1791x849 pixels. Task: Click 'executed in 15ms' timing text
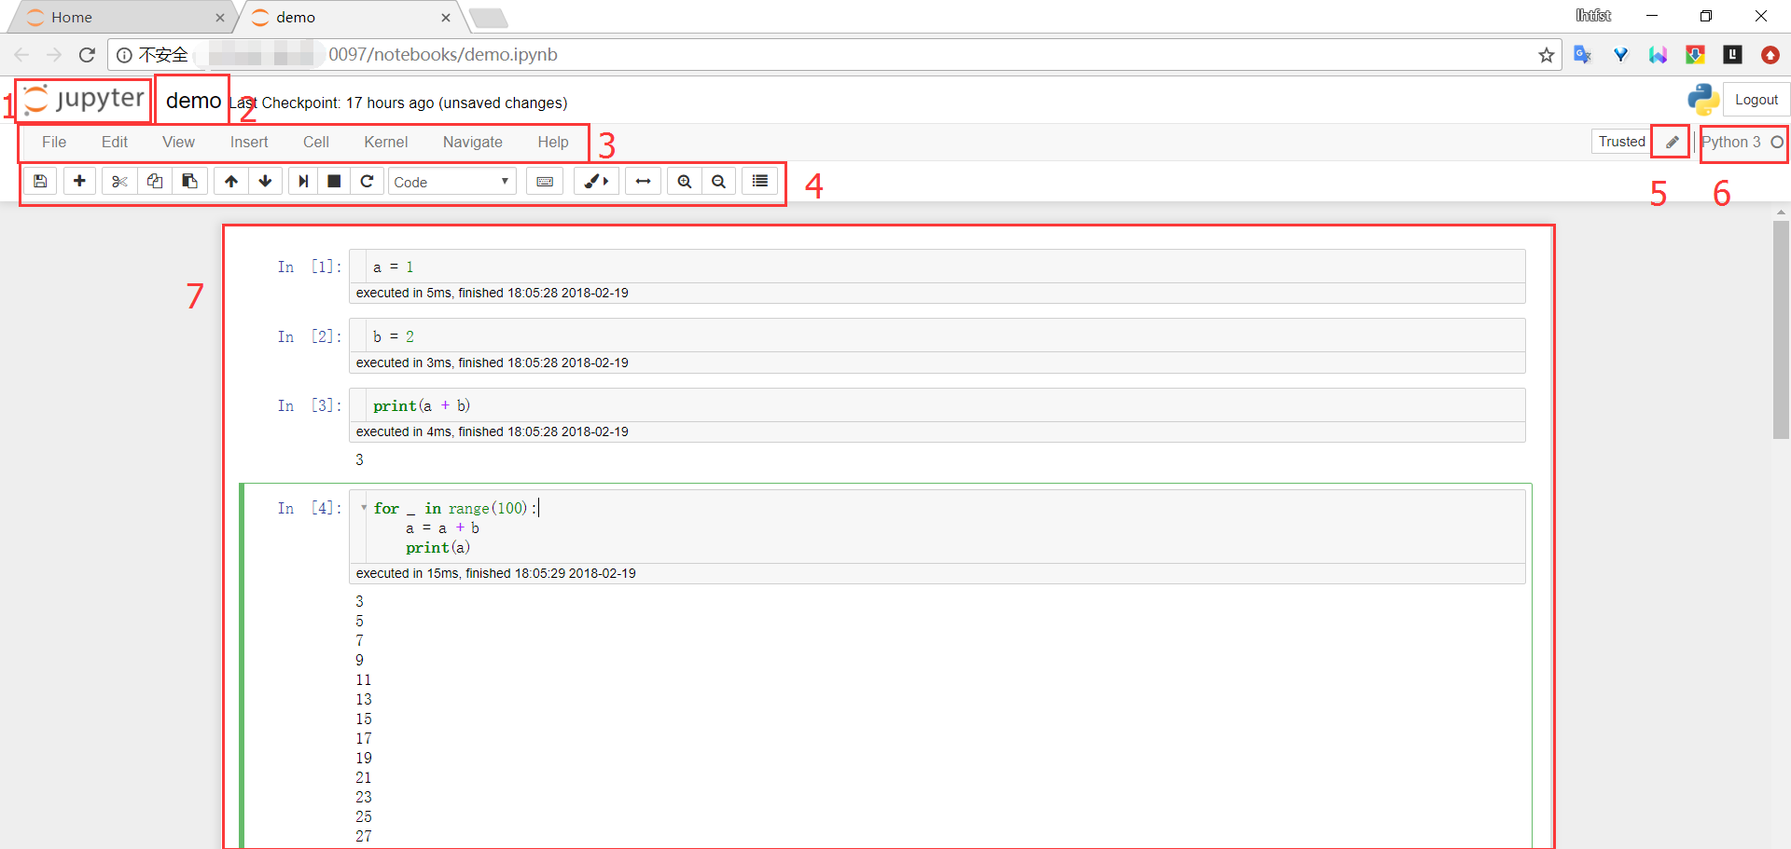pyautogui.click(x=495, y=573)
